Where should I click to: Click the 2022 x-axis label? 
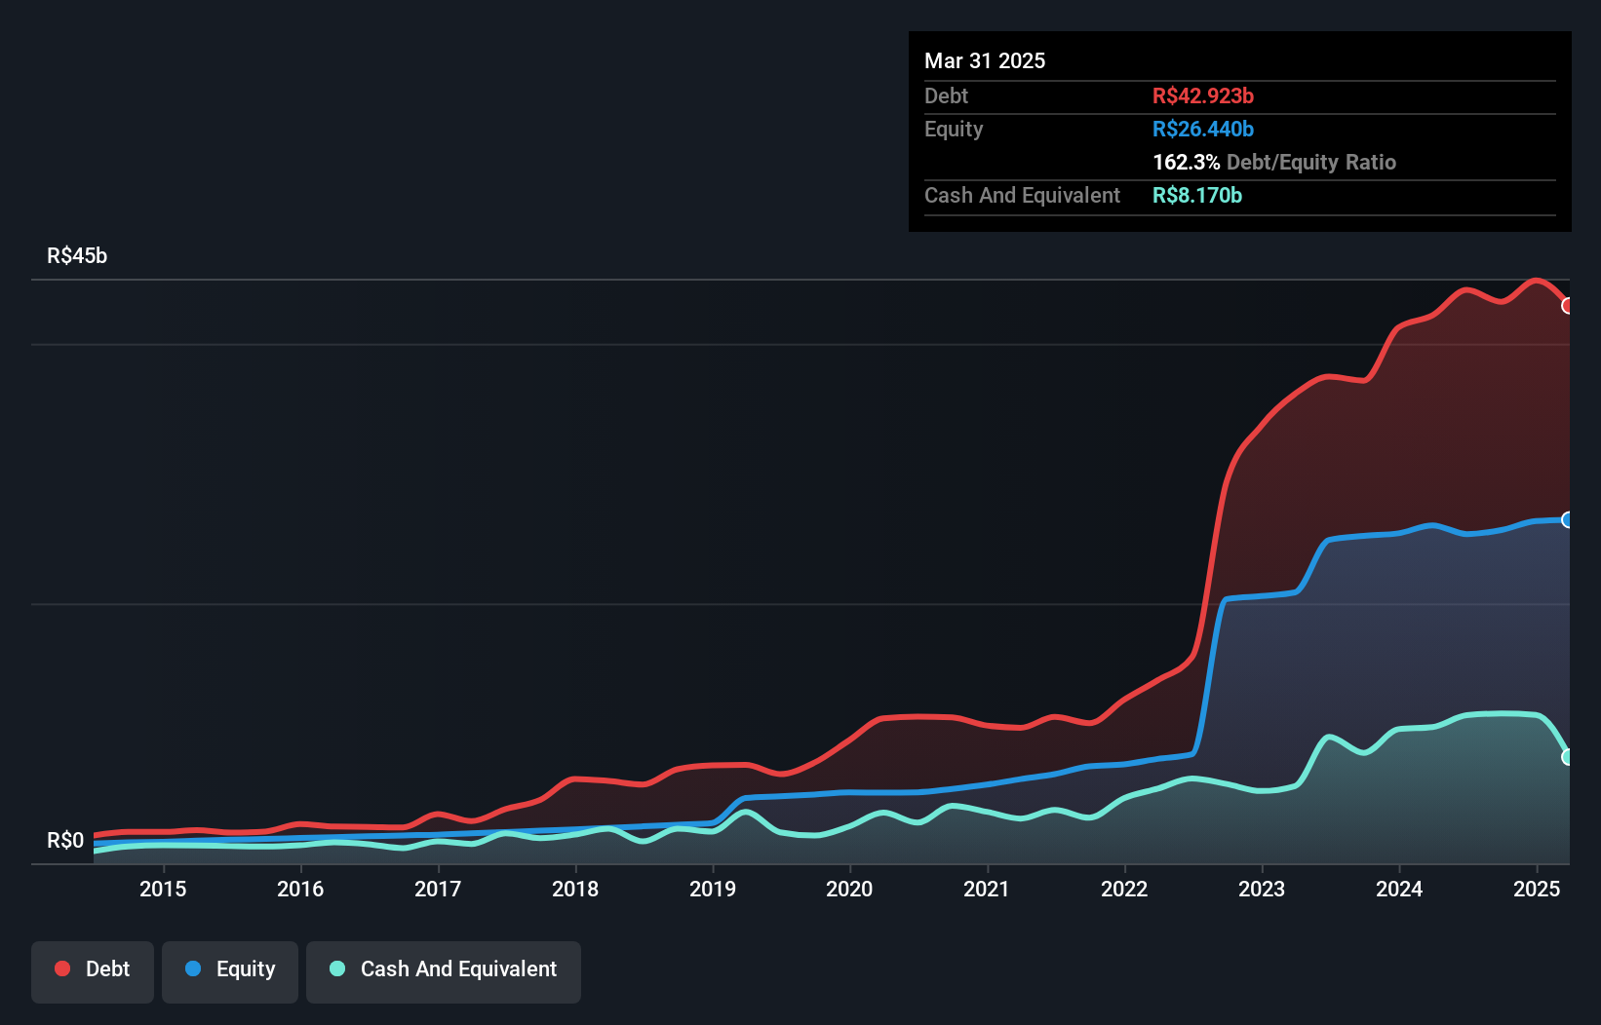pos(1124,889)
